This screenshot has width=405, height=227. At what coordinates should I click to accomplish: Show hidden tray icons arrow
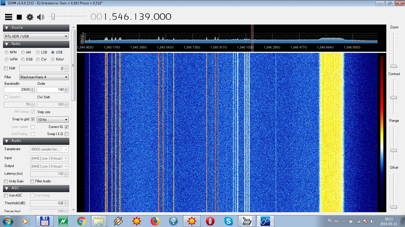[x=344, y=221]
